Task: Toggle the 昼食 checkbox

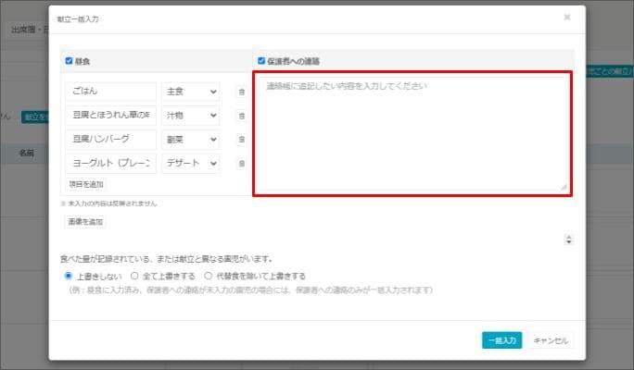Action: [69, 61]
